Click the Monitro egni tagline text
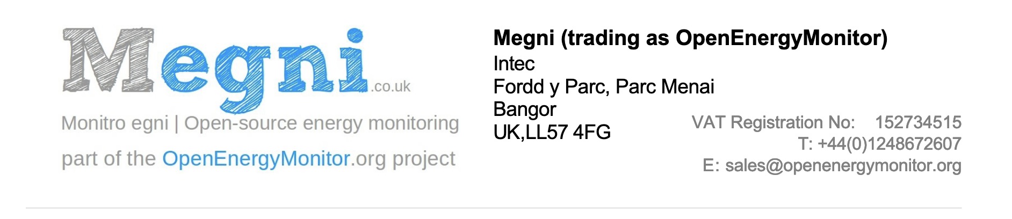 (x=115, y=123)
